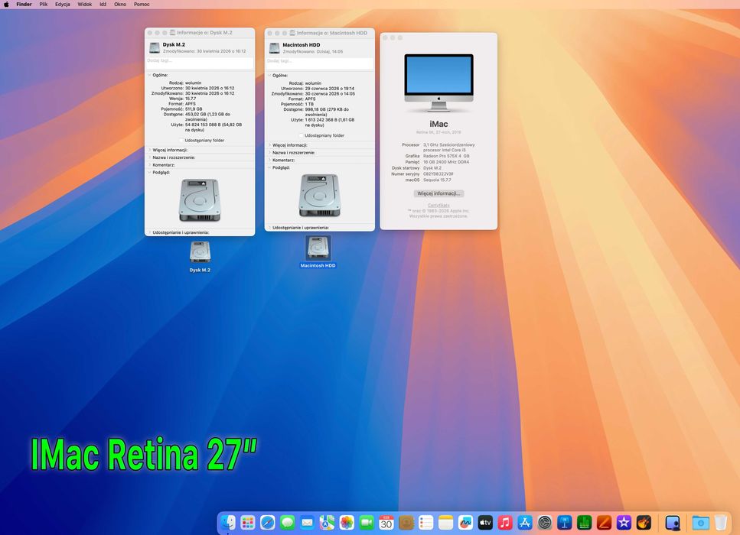This screenshot has height=535, width=740.
Task: Click tags field in Dysk M.2 window
Action: [200, 63]
